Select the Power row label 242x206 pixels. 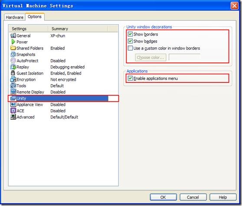pos(22,42)
